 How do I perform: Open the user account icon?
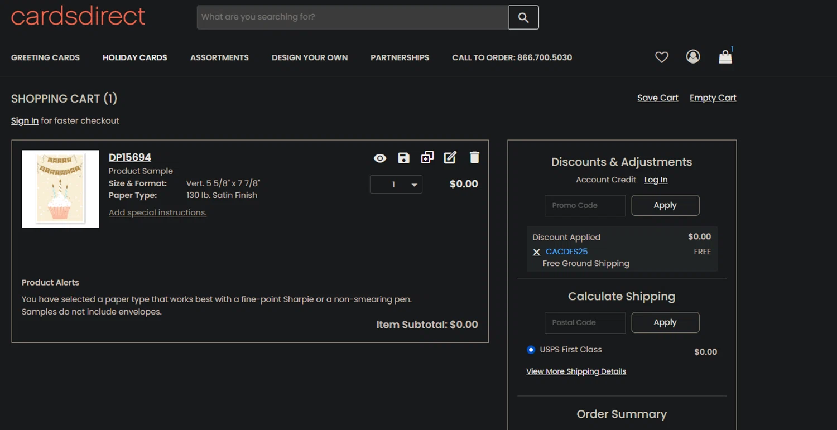point(693,56)
